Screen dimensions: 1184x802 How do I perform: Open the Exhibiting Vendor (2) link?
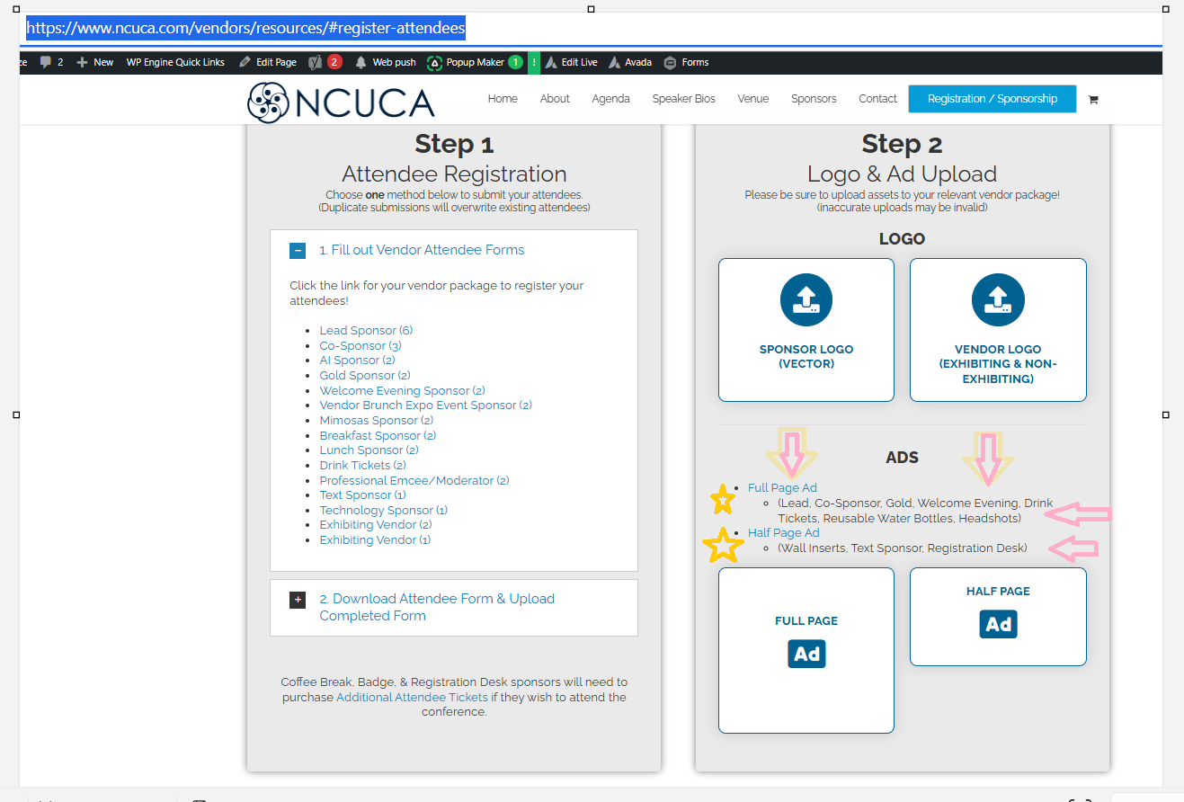point(376,525)
